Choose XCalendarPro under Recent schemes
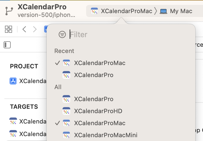 click(x=94, y=75)
